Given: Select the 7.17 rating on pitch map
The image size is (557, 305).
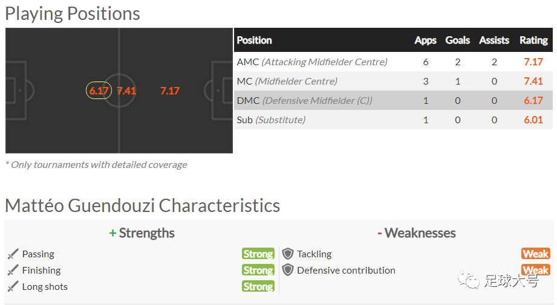Looking at the screenshot, I should [170, 91].
